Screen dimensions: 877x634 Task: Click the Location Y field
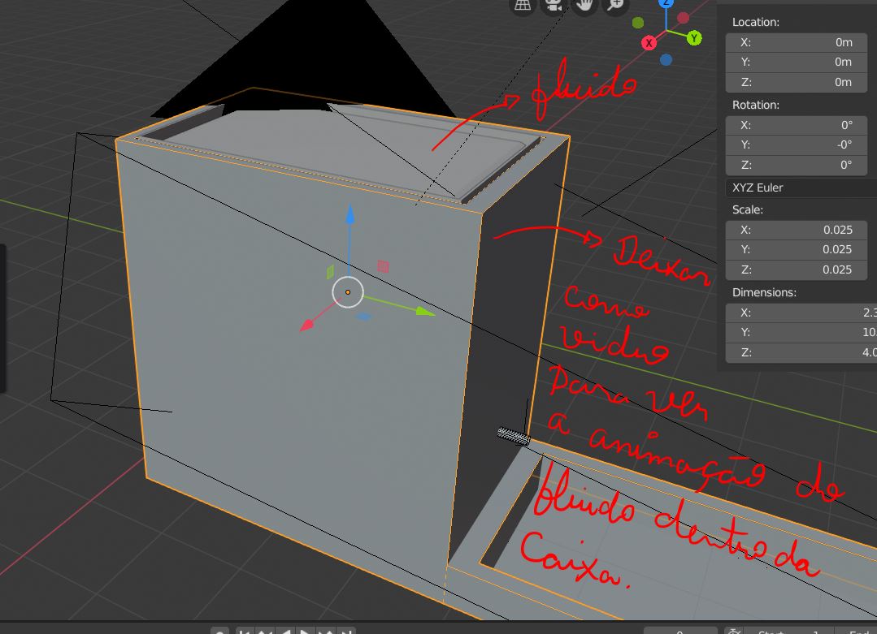pyautogui.click(x=797, y=62)
